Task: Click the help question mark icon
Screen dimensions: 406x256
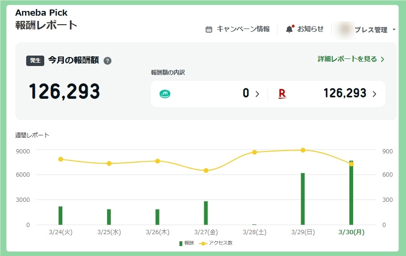Action: point(108,61)
